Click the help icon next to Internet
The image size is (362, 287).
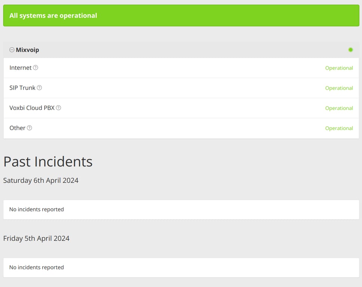pyautogui.click(x=36, y=68)
